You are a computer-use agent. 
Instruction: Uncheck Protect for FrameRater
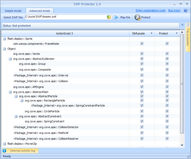point(167,43)
